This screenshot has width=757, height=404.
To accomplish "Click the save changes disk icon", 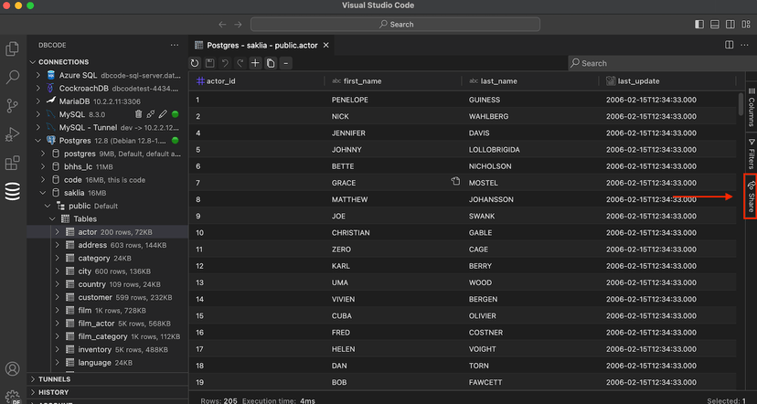I will point(210,63).
